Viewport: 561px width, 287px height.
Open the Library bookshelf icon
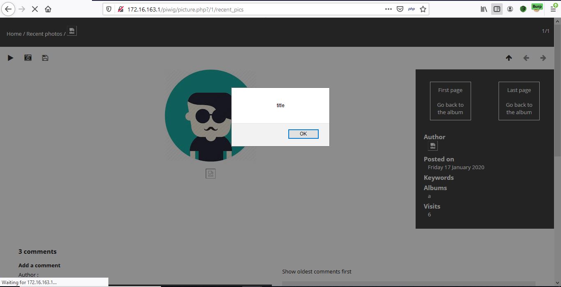click(484, 9)
